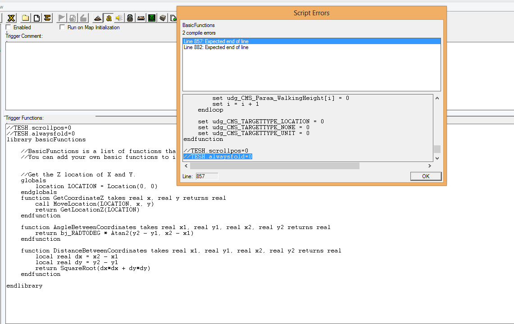The width and height of the screenshot is (514, 324).
Task: Click the Trigger Comment text box
Action: click(x=91, y=76)
